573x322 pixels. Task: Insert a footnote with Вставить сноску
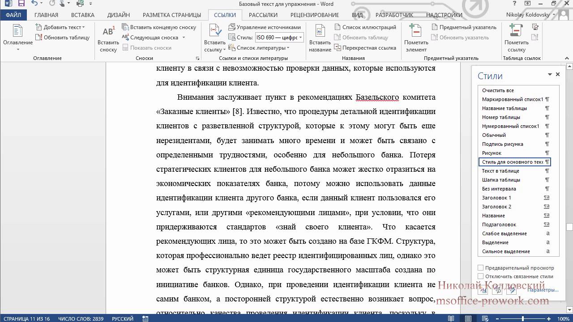pos(108,39)
